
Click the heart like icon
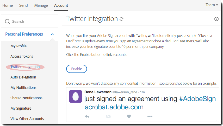129,116
